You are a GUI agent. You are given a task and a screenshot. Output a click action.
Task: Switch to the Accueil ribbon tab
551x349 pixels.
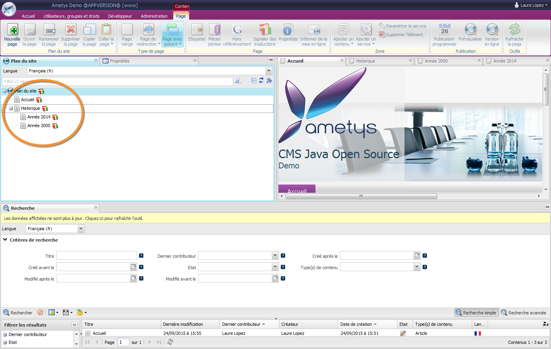tap(28, 16)
